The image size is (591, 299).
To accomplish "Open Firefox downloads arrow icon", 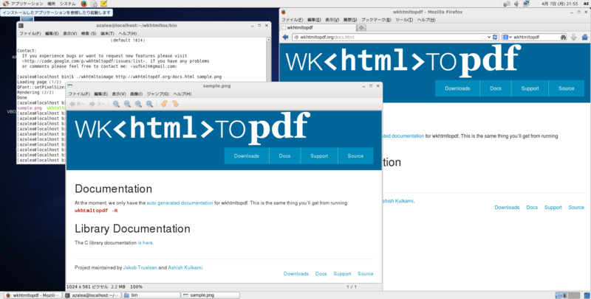I will coord(574,37).
